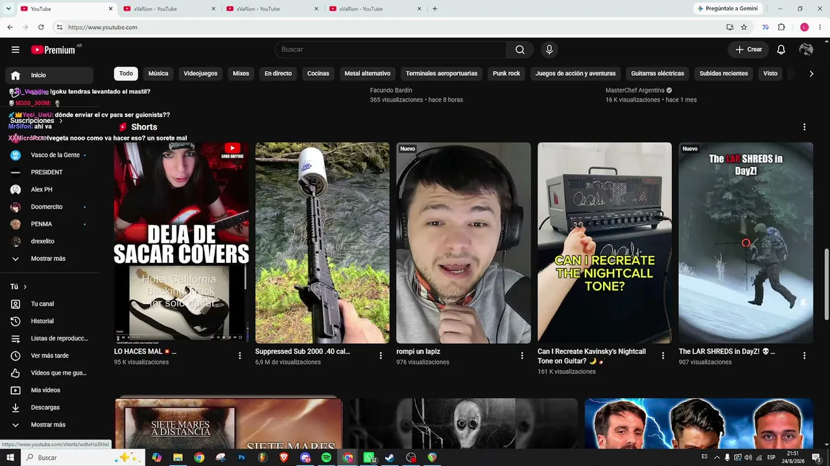
Task: Open WhatsApp from the taskbar
Action: tap(369, 458)
